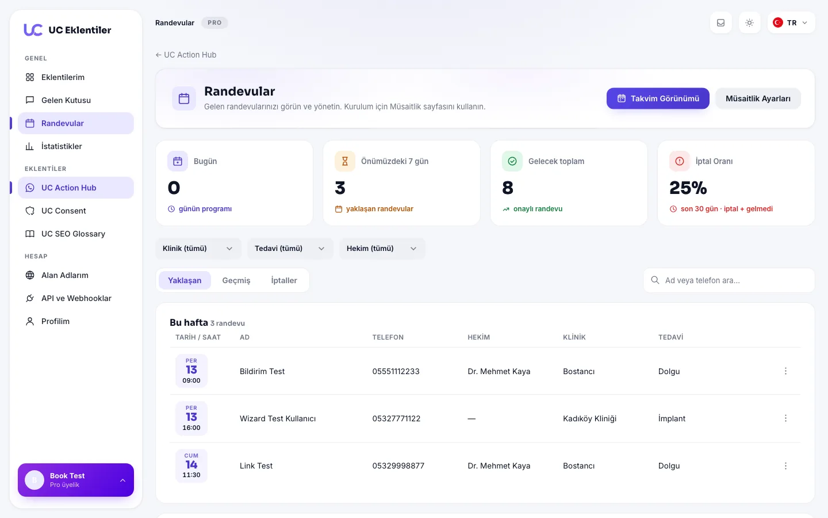
Task: Click the UC Action Hub WhatsApp icon
Action: click(x=30, y=188)
